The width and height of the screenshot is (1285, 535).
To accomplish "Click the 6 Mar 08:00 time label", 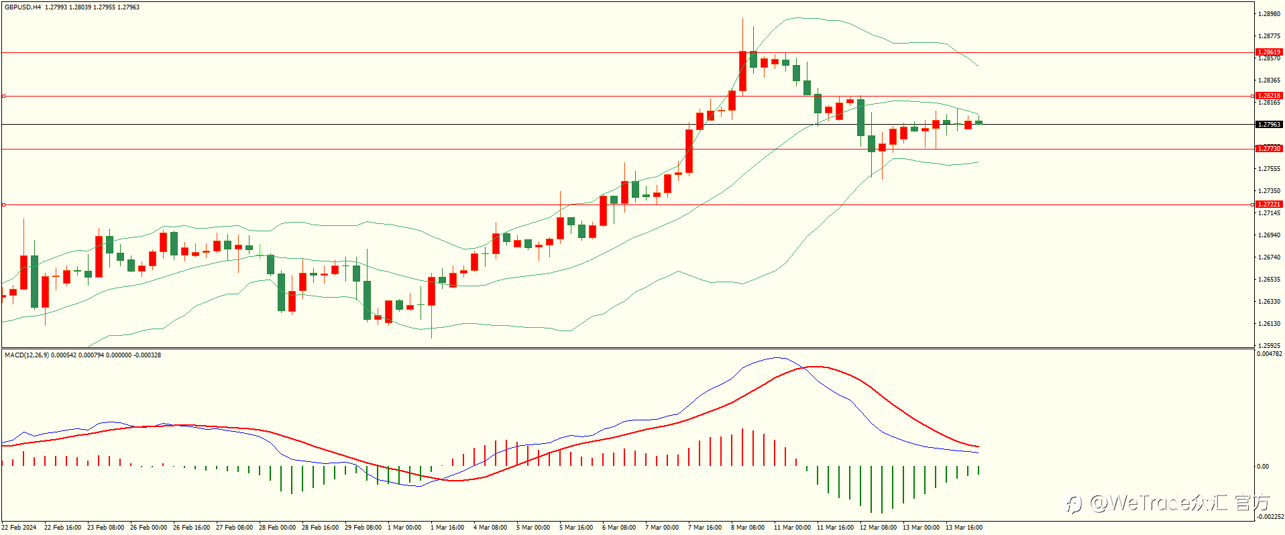I will tap(619, 528).
